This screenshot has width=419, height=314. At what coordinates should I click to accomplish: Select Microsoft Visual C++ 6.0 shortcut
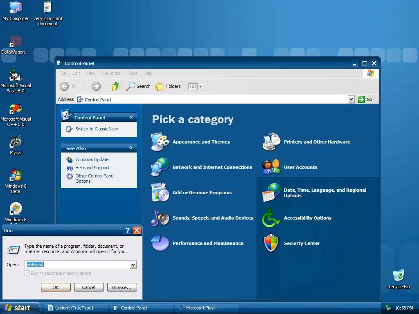16,115
